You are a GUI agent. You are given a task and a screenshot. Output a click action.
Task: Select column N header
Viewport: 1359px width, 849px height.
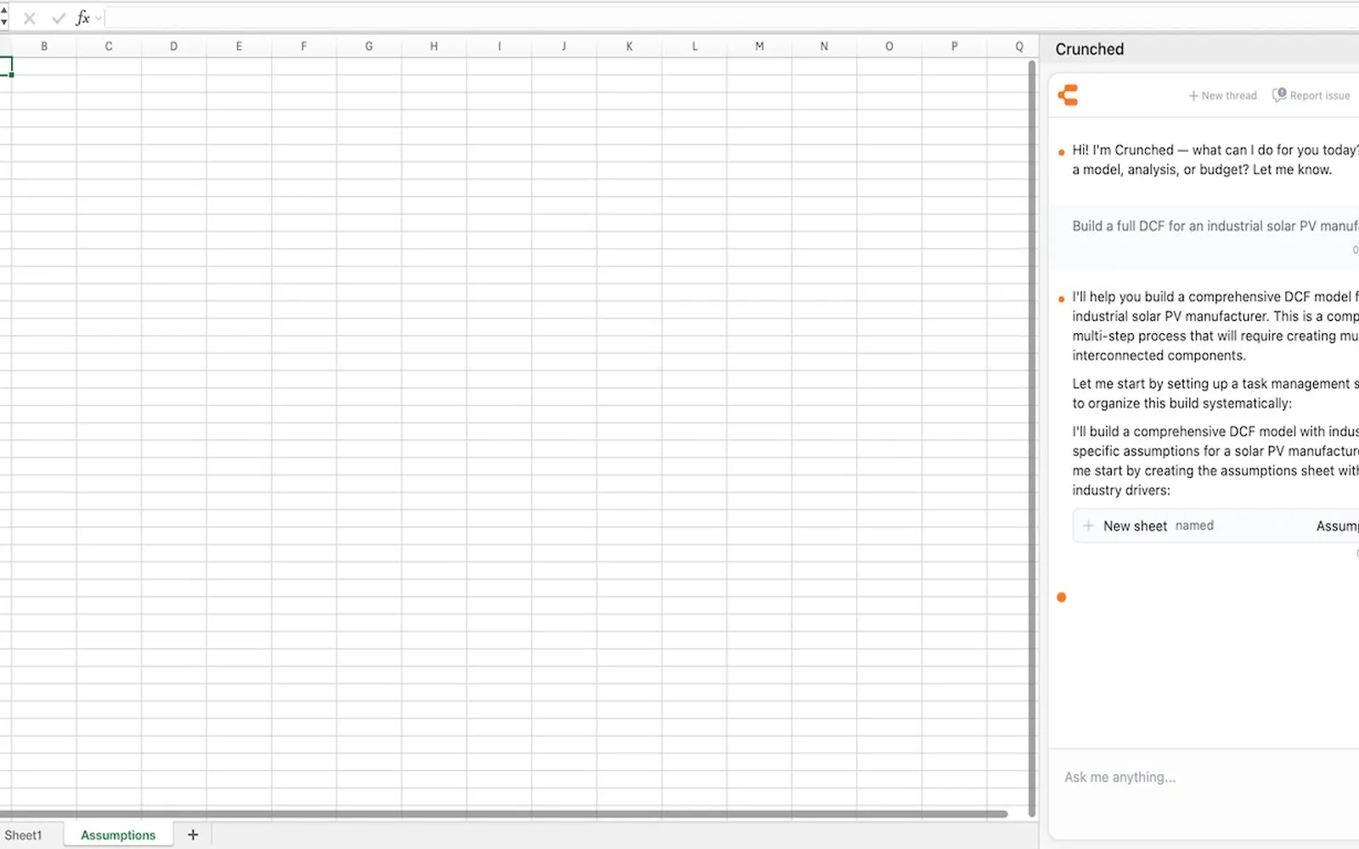point(824,47)
